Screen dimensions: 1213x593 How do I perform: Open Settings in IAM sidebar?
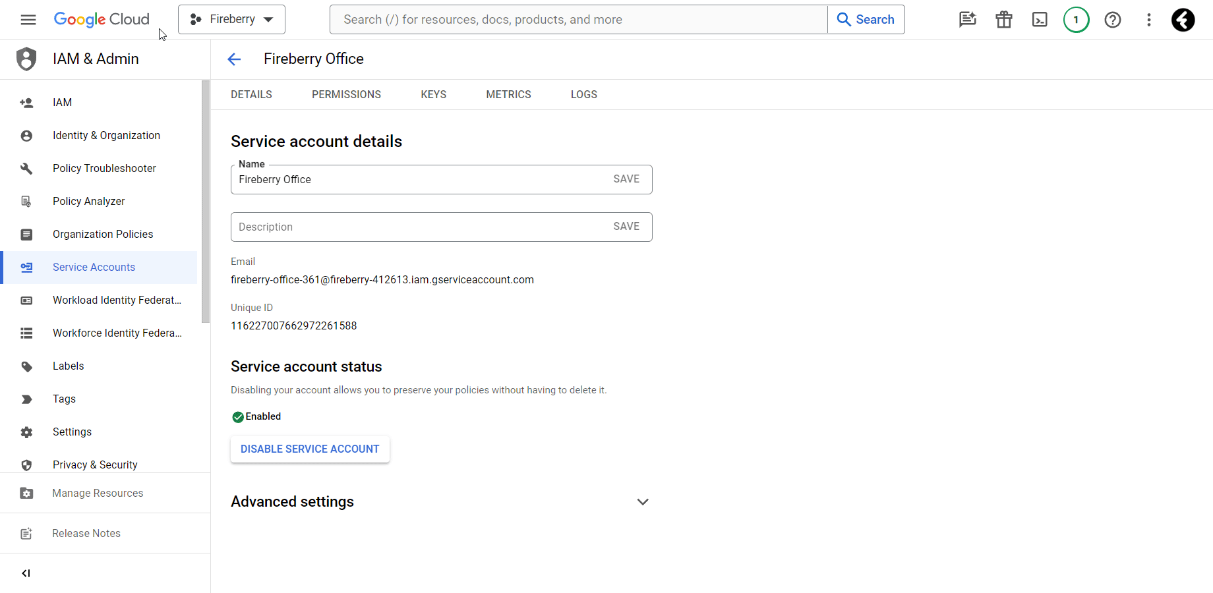point(100,432)
